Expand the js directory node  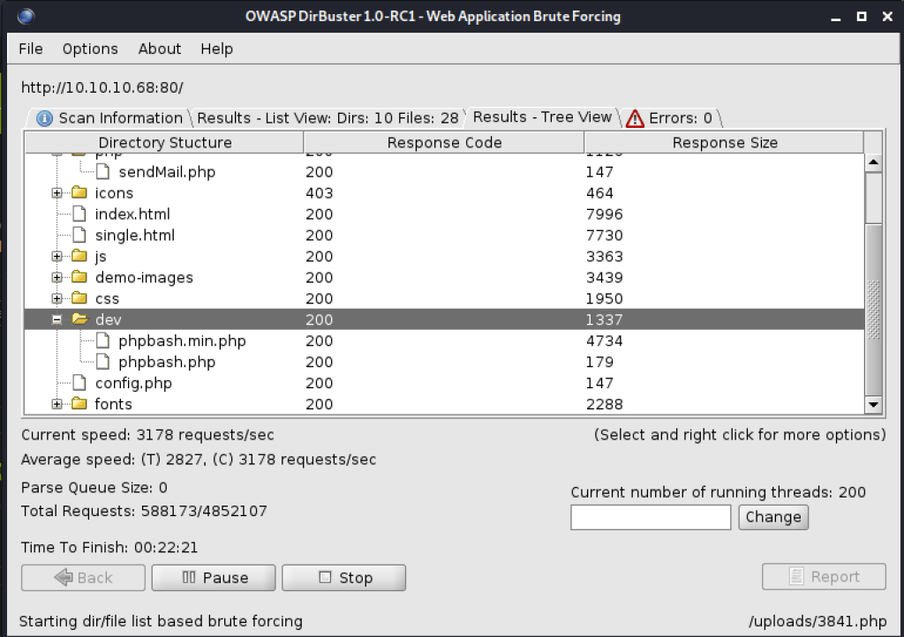click(57, 257)
